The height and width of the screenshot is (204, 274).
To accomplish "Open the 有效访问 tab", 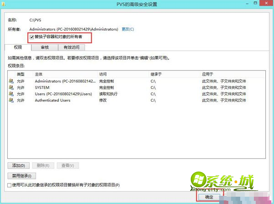I will click(x=72, y=47).
